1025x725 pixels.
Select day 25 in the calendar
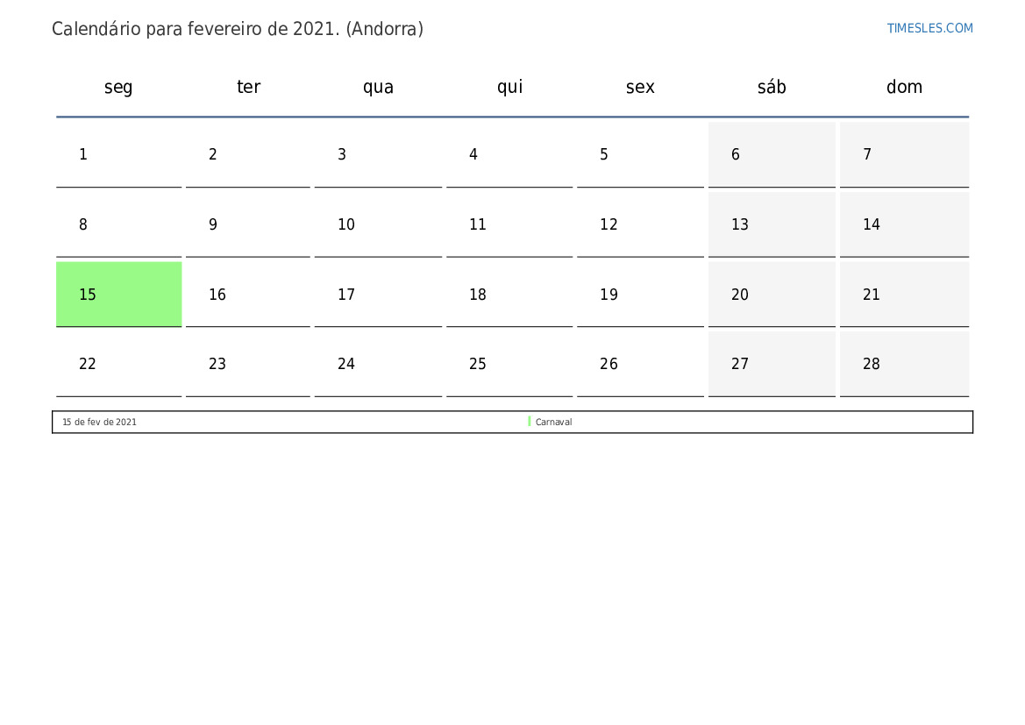coord(509,364)
